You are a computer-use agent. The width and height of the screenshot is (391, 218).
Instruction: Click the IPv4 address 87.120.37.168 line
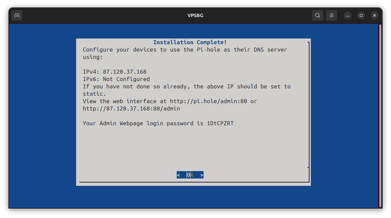click(115, 72)
